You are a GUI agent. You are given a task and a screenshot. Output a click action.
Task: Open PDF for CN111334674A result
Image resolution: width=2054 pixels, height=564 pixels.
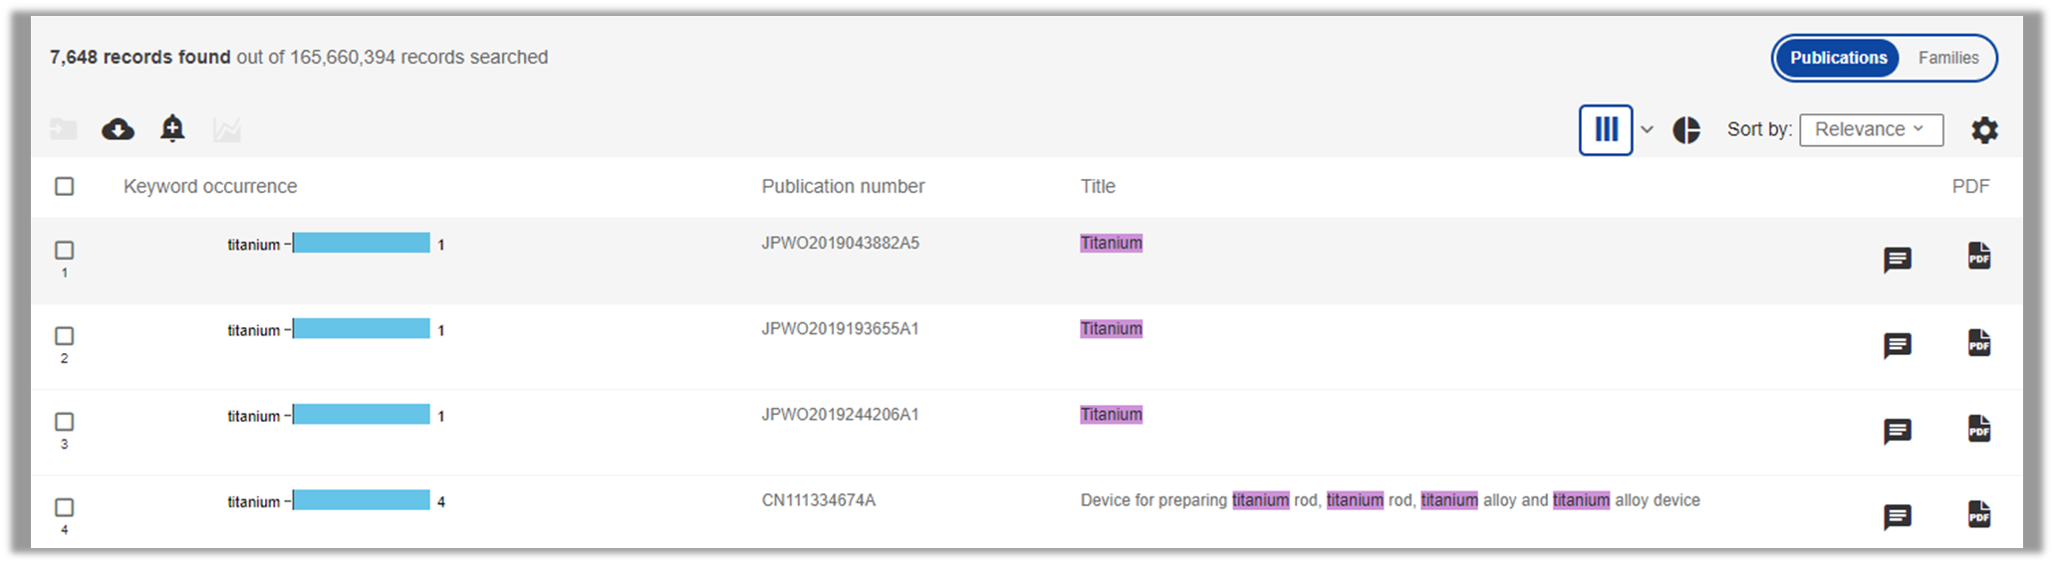(1979, 514)
